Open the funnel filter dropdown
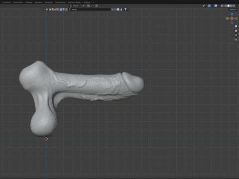Screen dimensions: 239x179 click(x=127, y=9)
